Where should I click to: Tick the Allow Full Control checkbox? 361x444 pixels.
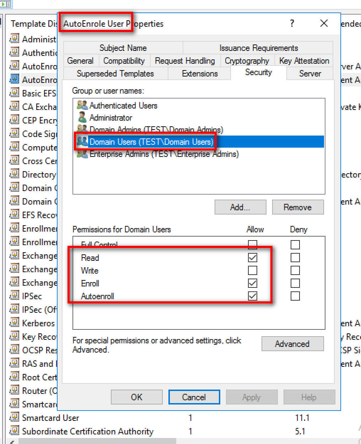pos(253,244)
